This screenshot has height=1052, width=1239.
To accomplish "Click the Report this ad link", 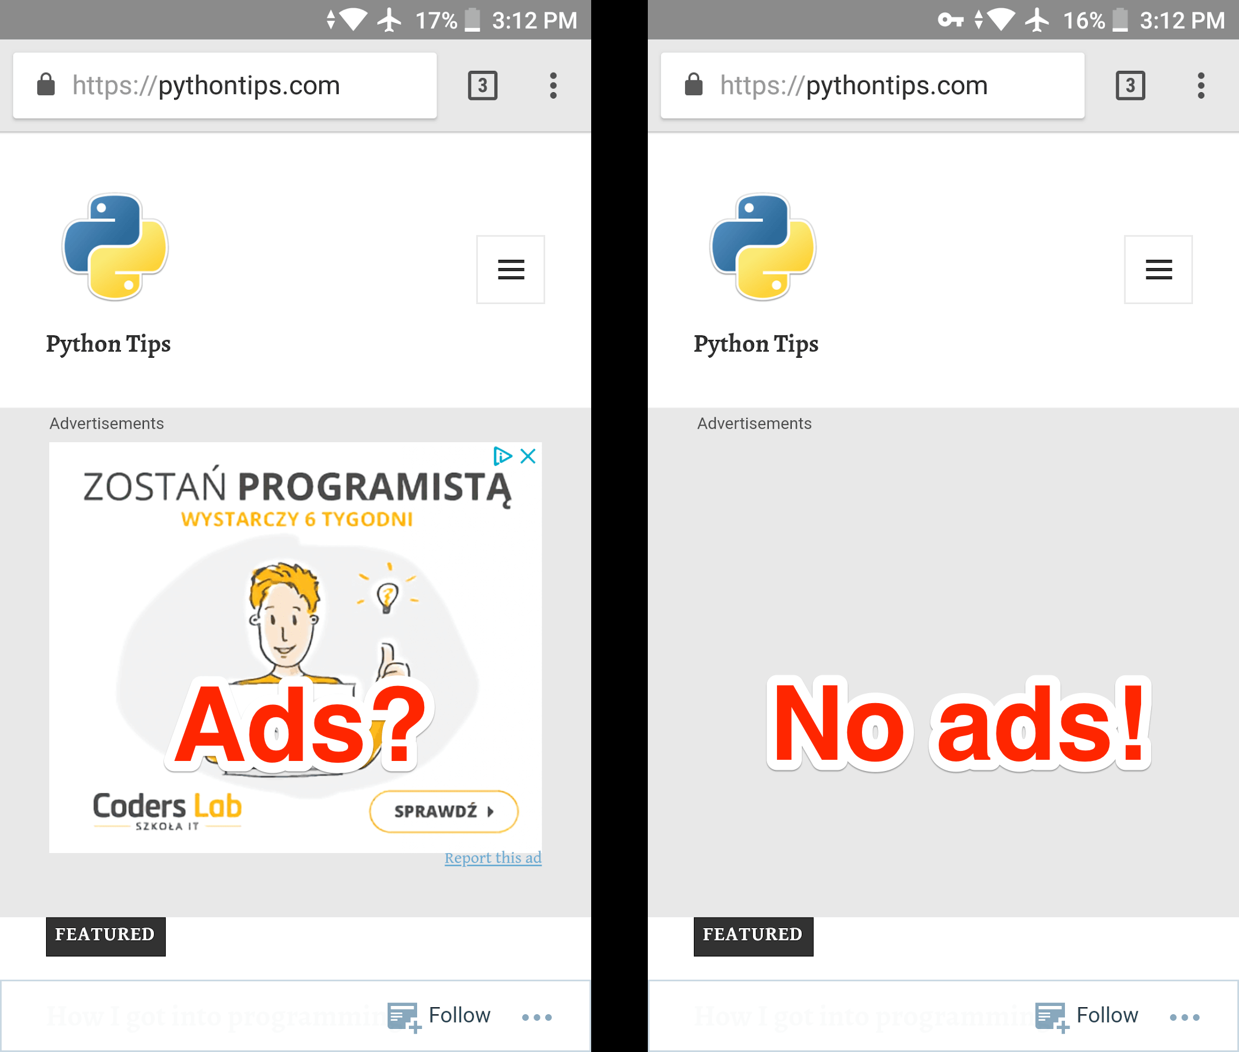I will point(494,857).
